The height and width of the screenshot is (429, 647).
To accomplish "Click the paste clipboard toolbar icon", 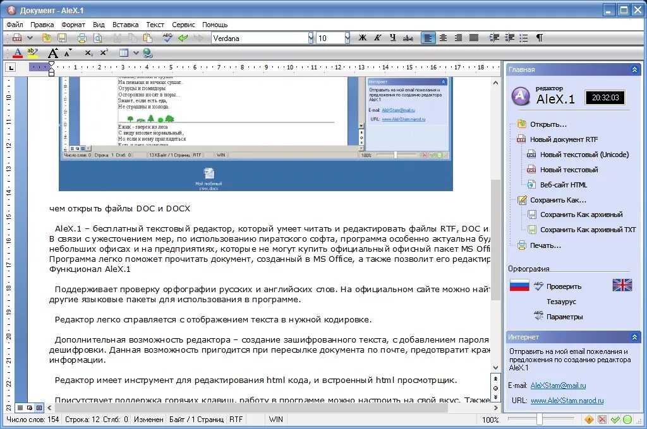I will click(x=147, y=38).
